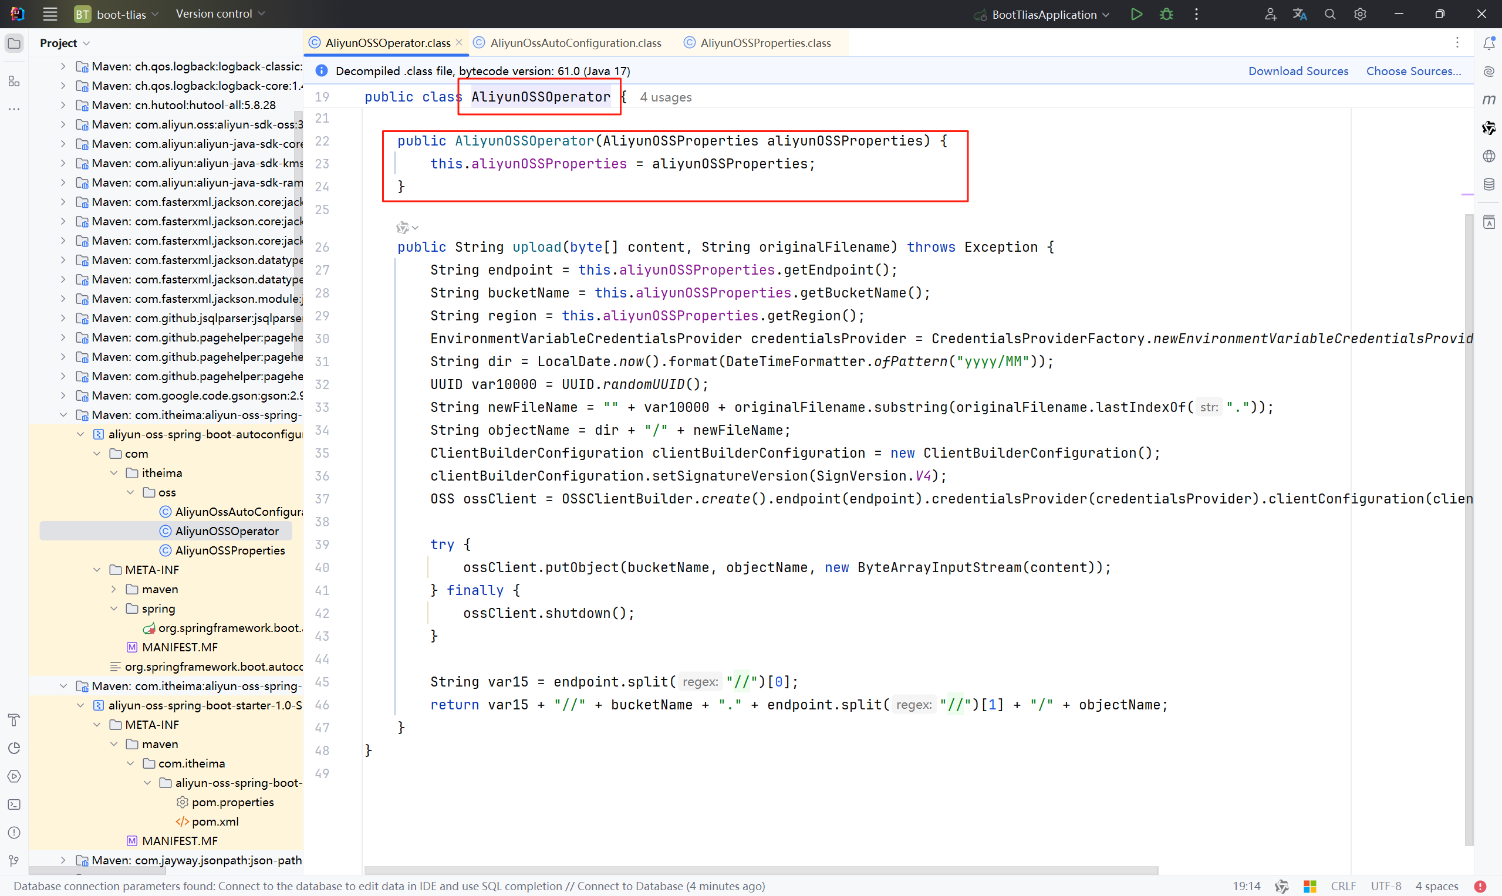Open the Notifications bell icon
This screenshot has height=896, width=1502.
click(x=1489, y=43)
